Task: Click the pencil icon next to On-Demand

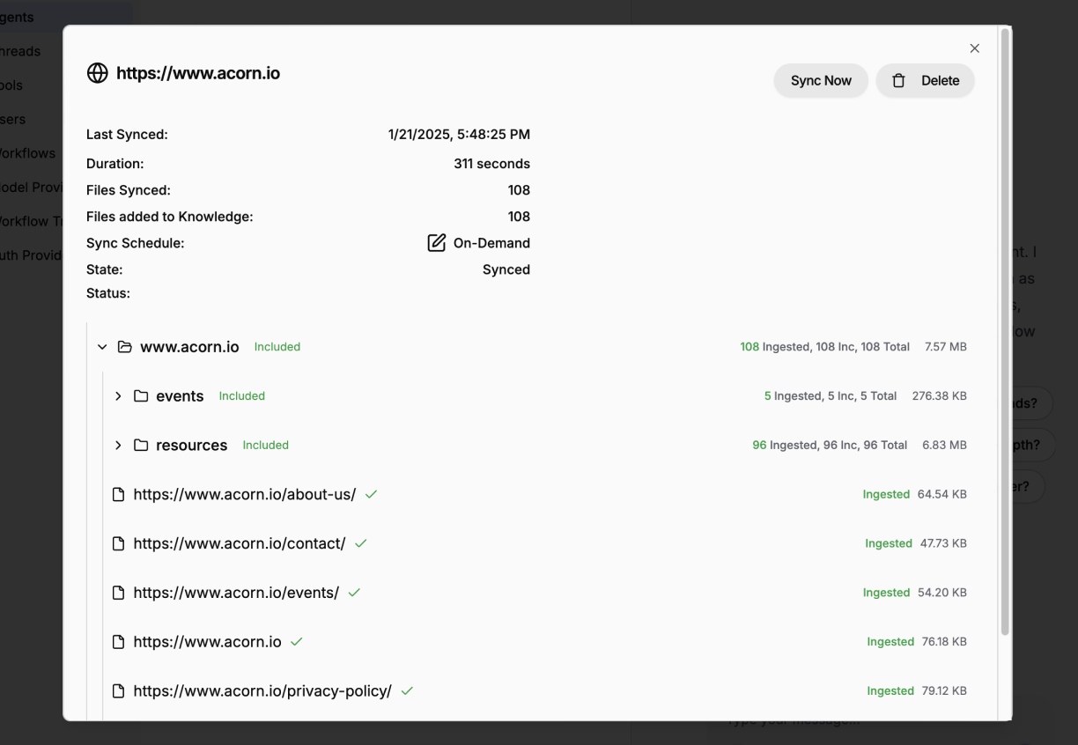Action: 436,243
